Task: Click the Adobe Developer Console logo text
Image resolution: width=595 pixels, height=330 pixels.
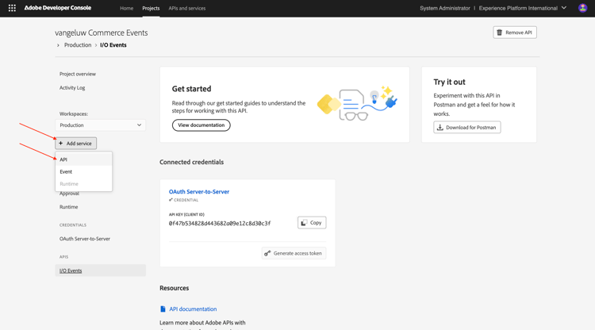Action: 58,8
